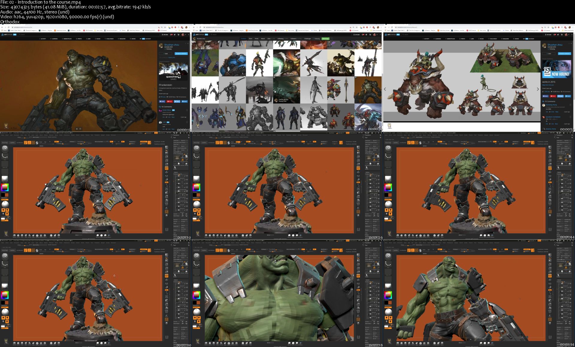Click the Chrome back arrow in the 00:00:18 frame
Screen dimensions: 575x347
(2, 27)
